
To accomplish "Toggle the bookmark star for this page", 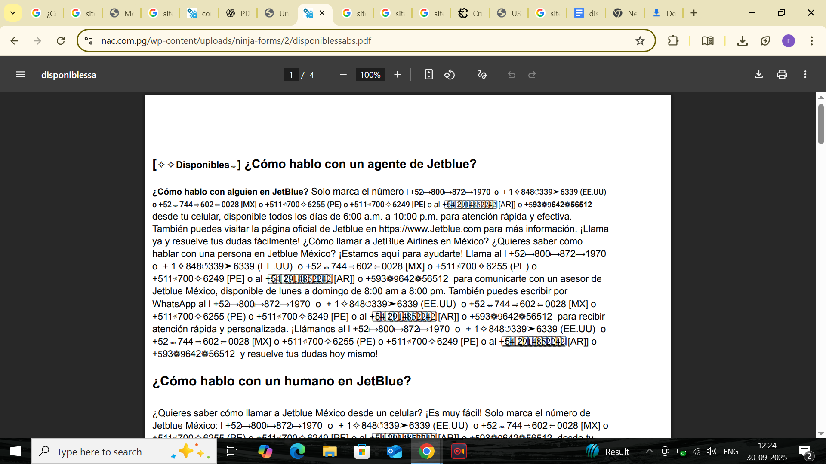I will tap(640, 41).
